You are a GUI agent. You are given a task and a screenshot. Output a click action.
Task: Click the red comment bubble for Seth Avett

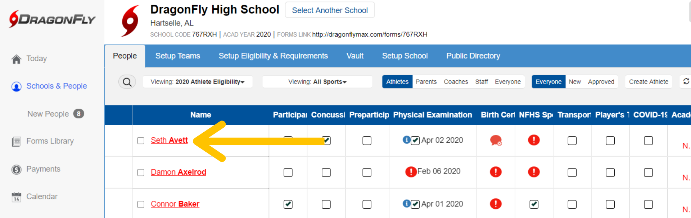tap(496, 140)
